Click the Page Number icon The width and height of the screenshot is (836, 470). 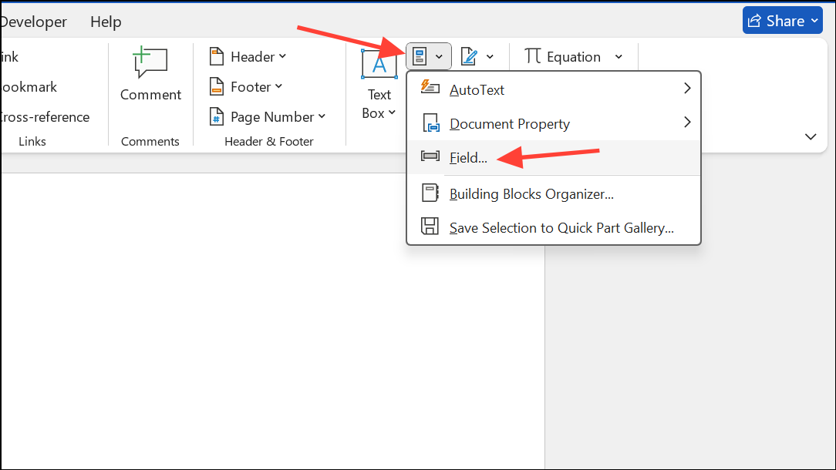coord(217,116)
